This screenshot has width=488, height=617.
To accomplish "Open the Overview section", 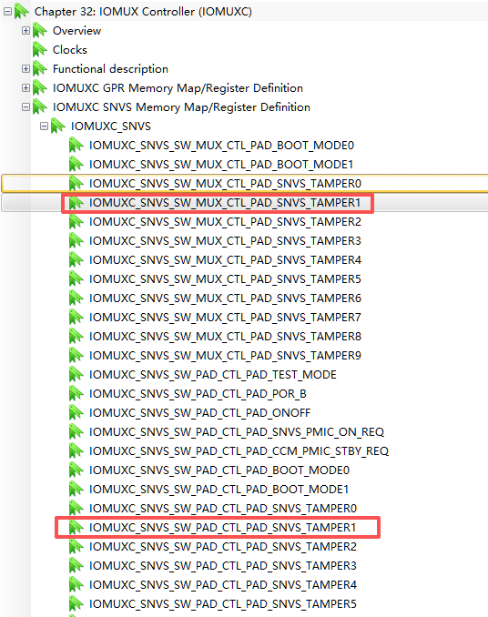I will pyautogui.click(x=76, y=31).
